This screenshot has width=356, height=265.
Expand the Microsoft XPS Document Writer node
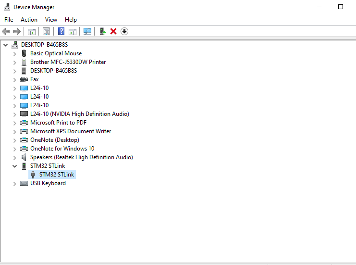tap(15, 132)
